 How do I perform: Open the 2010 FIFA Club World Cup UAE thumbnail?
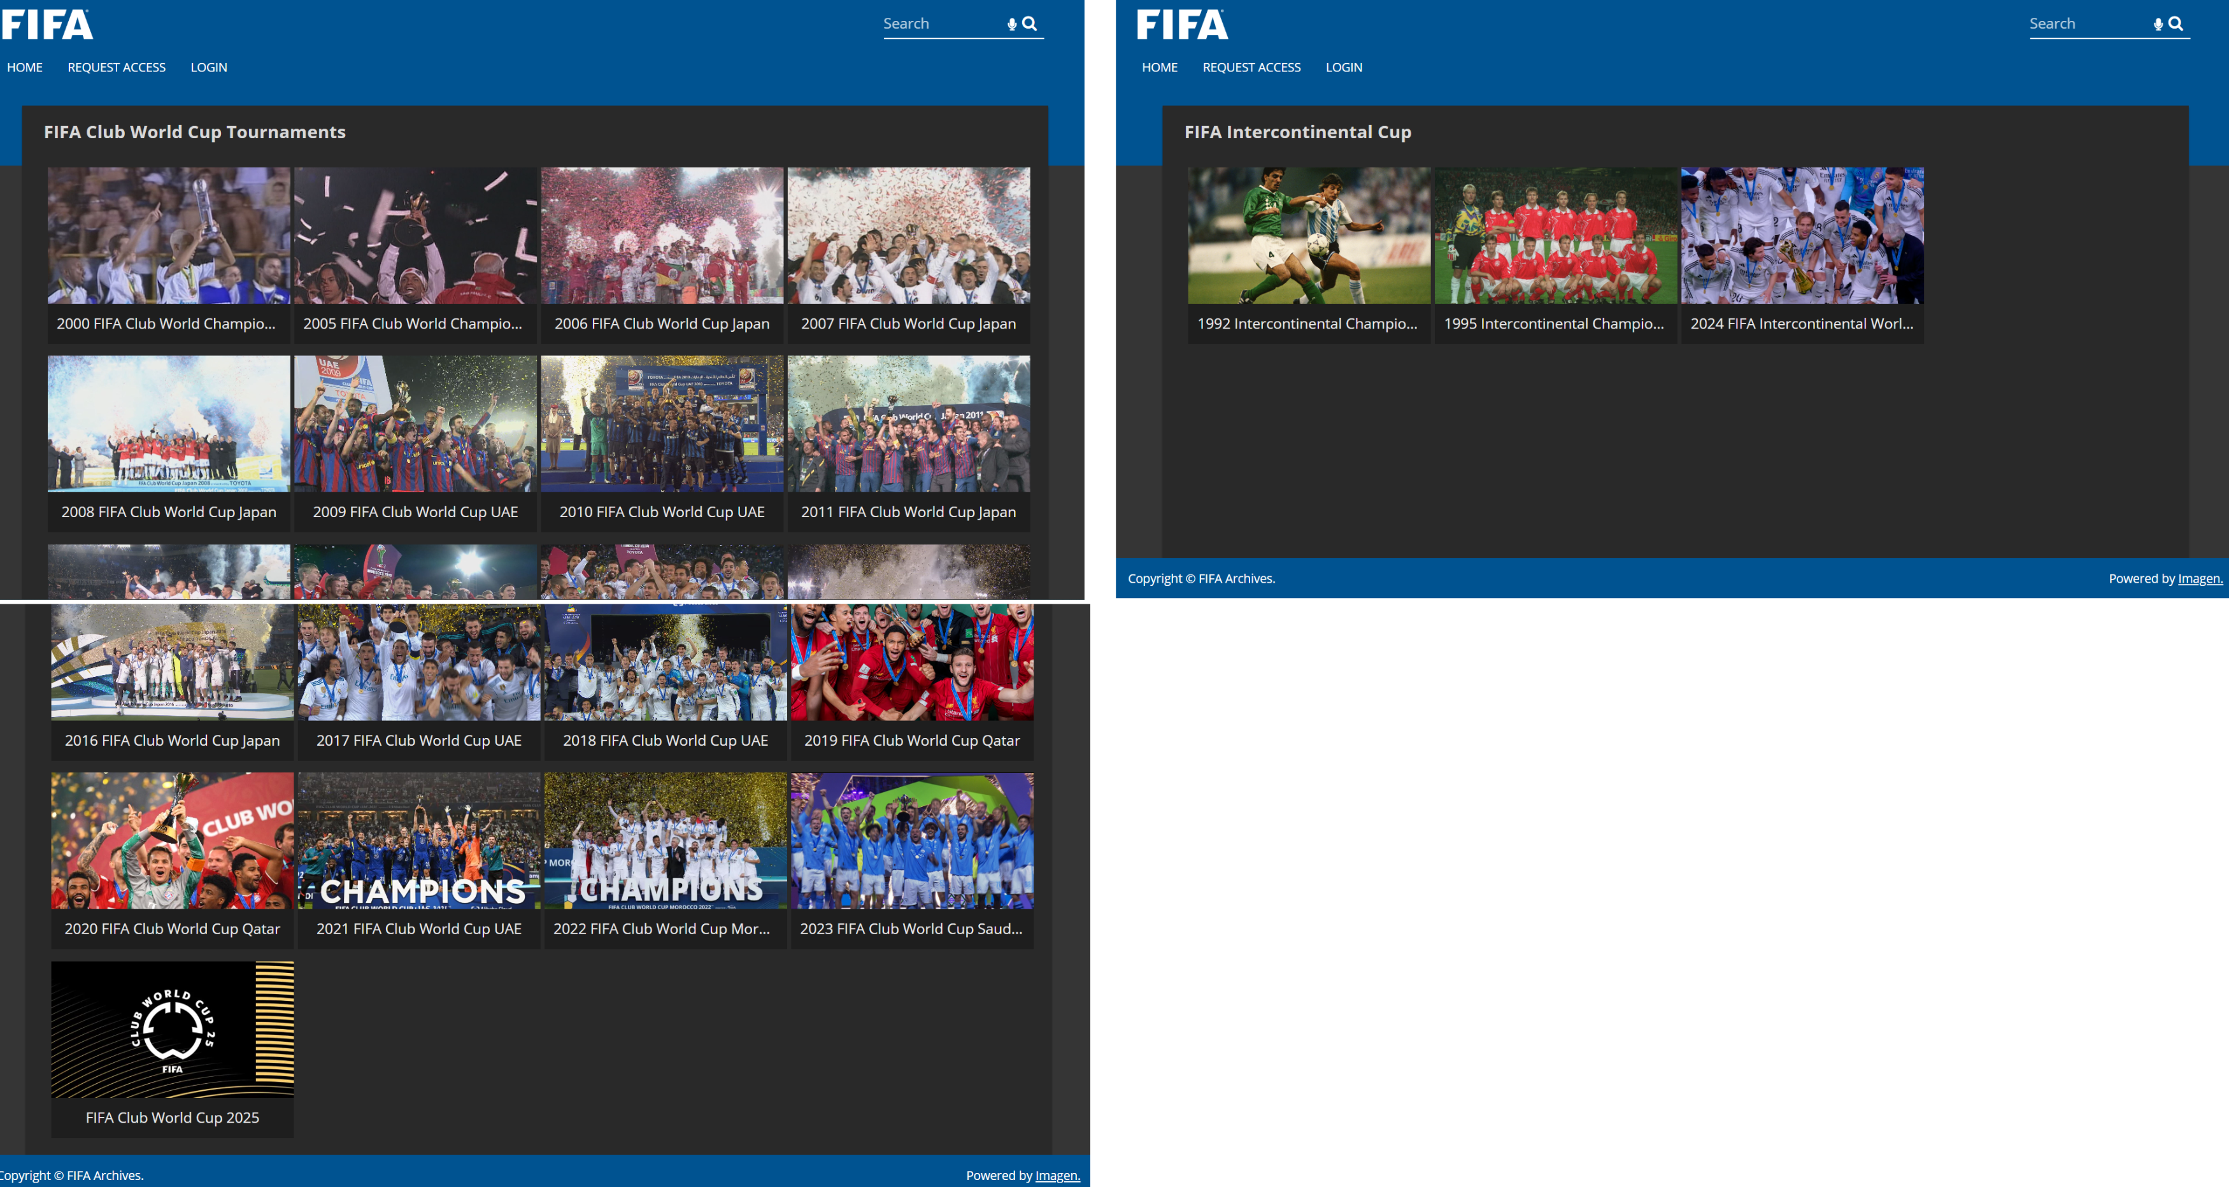[x=662, y=424]
